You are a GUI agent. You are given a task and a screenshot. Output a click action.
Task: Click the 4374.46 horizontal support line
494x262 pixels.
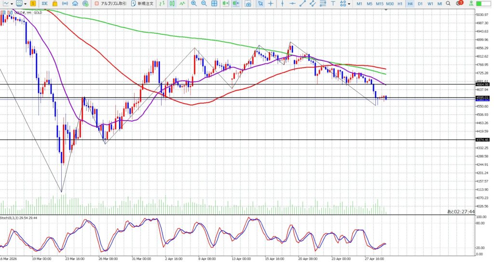[241, 140]
